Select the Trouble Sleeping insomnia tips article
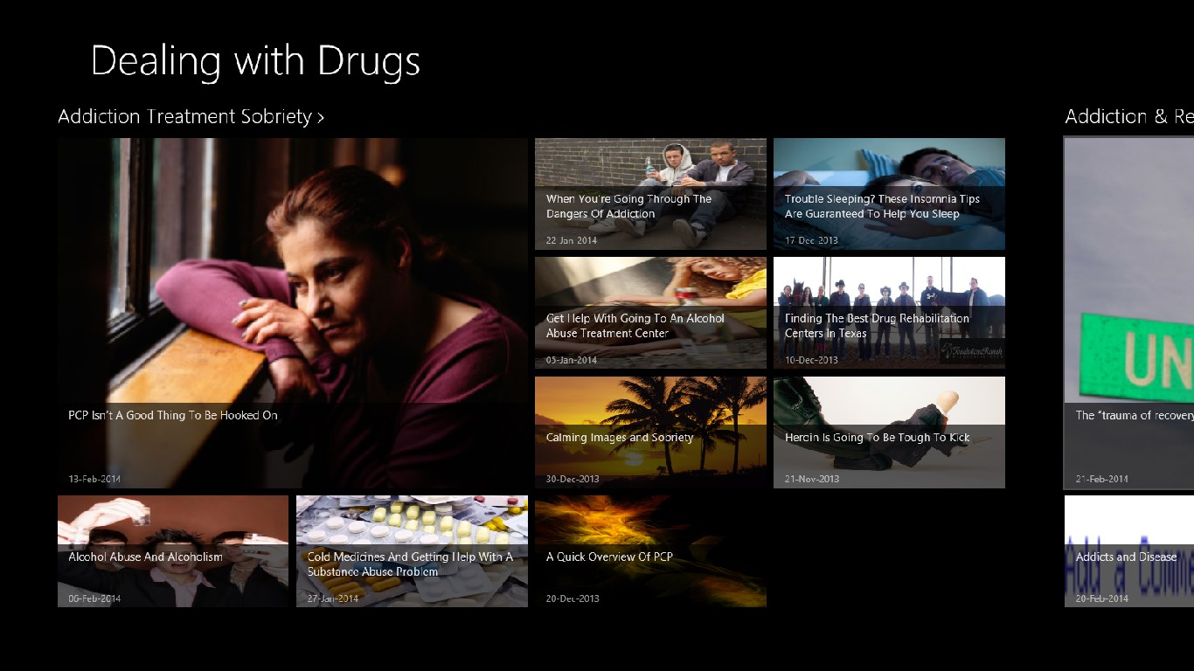Image resolution: width=1194 pixels, height=671 pixels. tap(889, 194)
